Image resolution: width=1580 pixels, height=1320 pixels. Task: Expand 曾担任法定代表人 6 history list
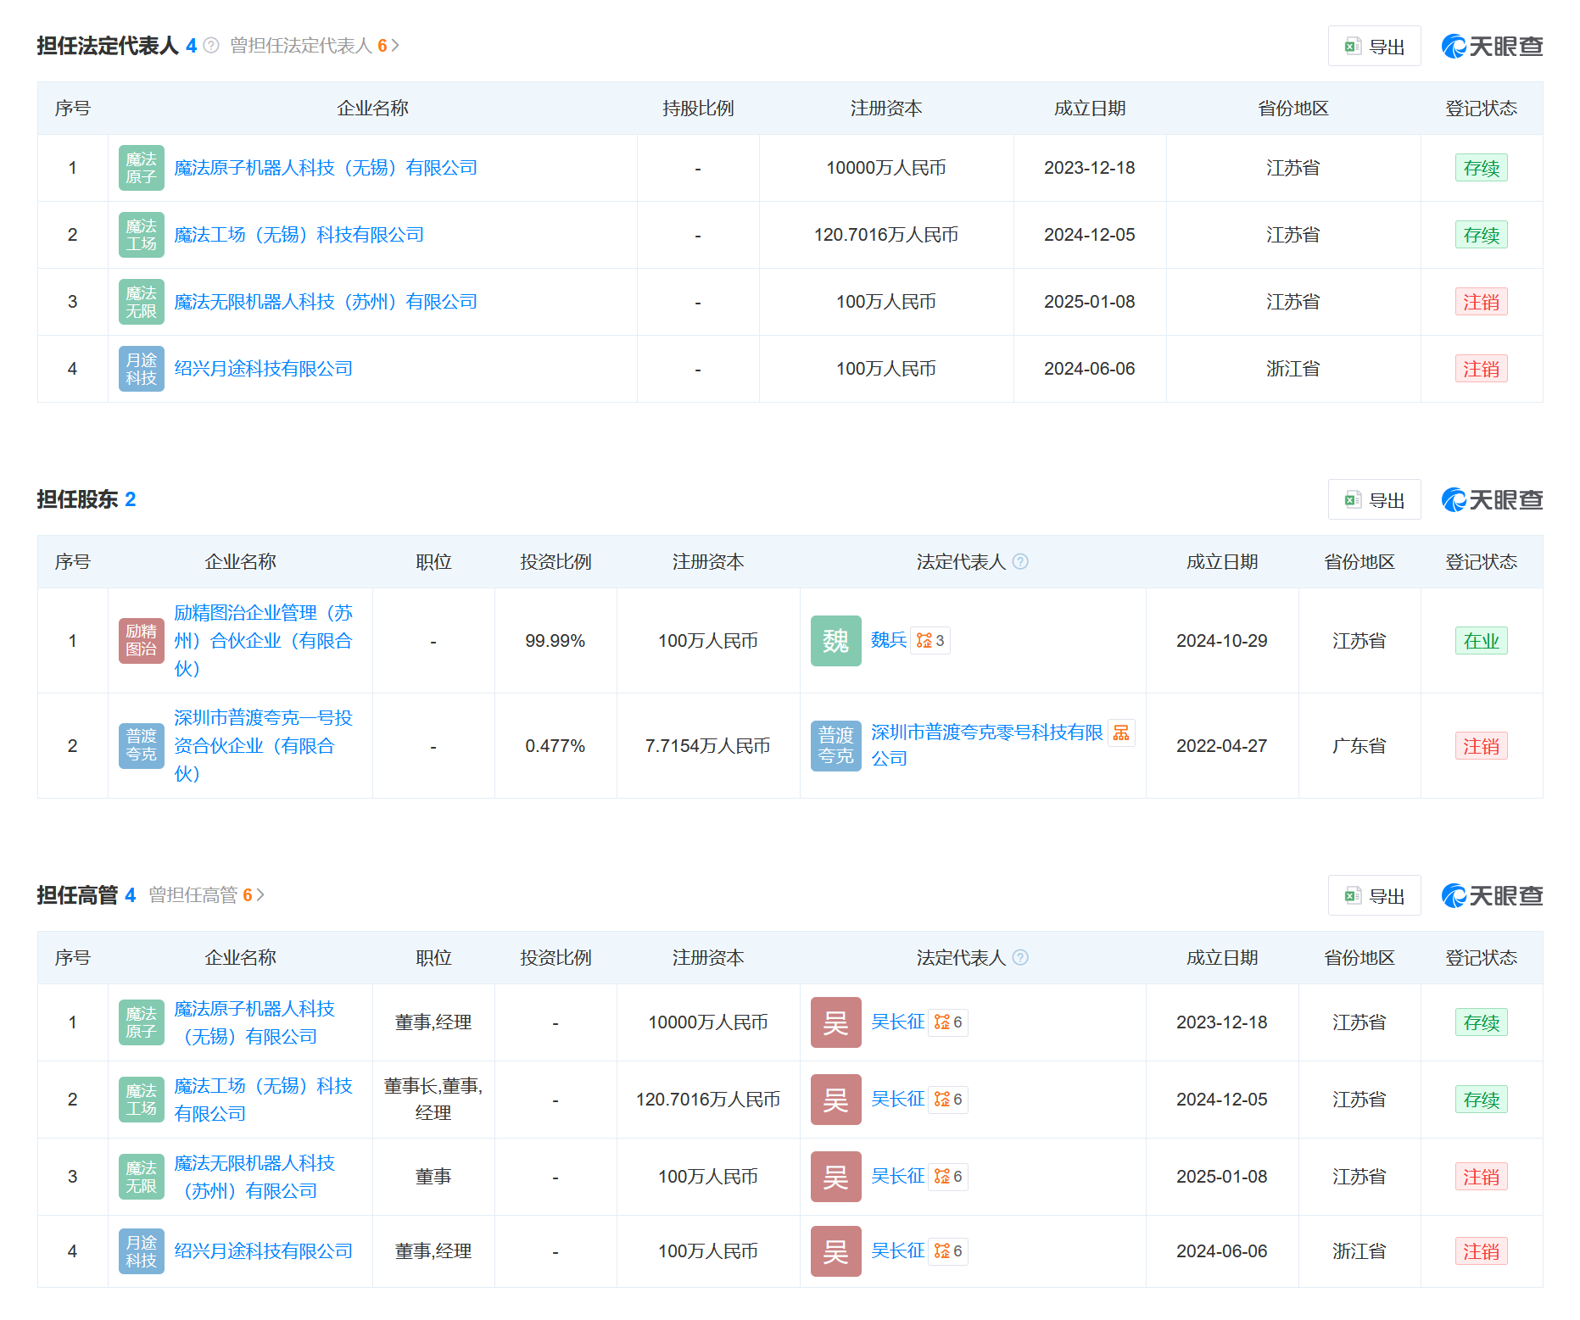tap(315, 46)
